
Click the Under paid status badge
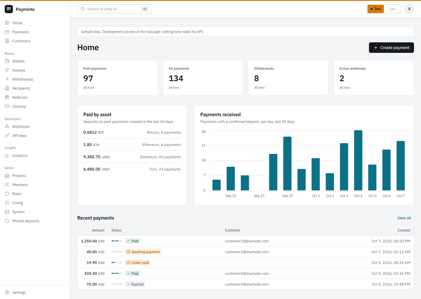tap(138, 263)
